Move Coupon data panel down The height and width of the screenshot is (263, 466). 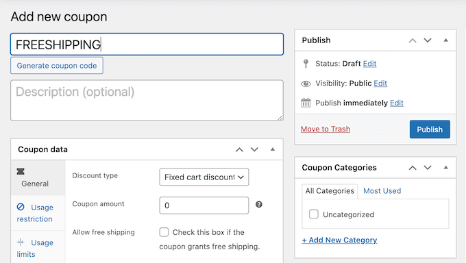[x=254, y=149]
